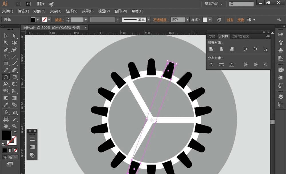Select the Hand tool
Screen dimensions: 286x174
coord(6,126)
